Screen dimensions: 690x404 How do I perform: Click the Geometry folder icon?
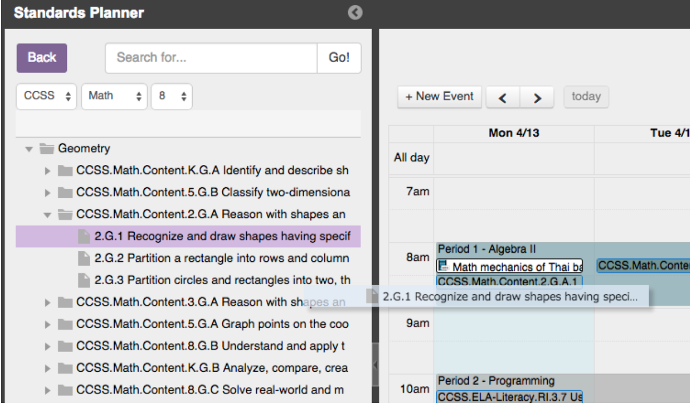47,149
